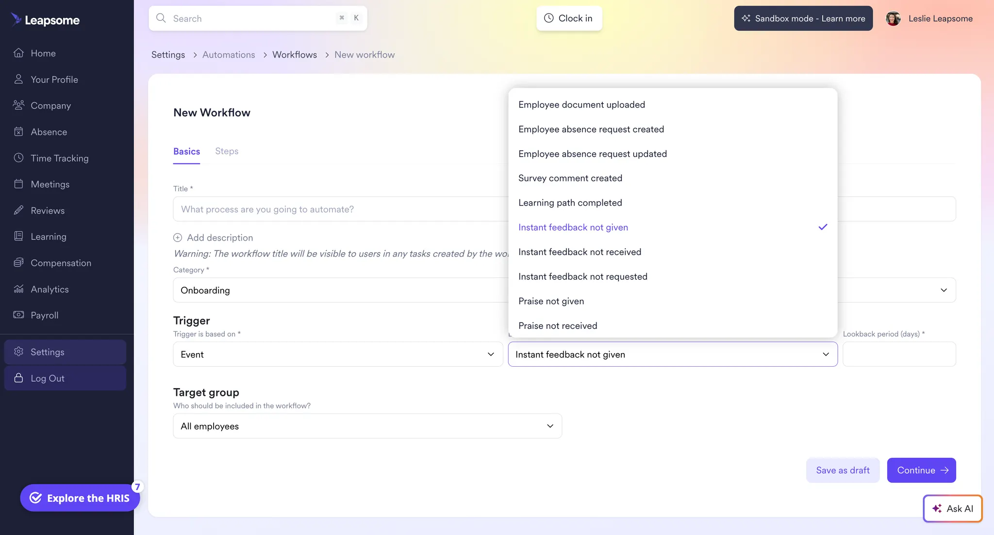Open the Reviews section icon

pos(18,210)
